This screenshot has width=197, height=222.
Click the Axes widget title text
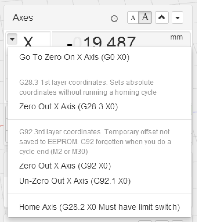(x=23, y=18)
